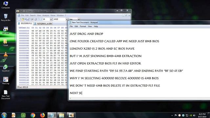Viewport: 210px width, 118px height.
Task: Click the HxD document icon left of File menu
Action: click(x=19, y=15)
